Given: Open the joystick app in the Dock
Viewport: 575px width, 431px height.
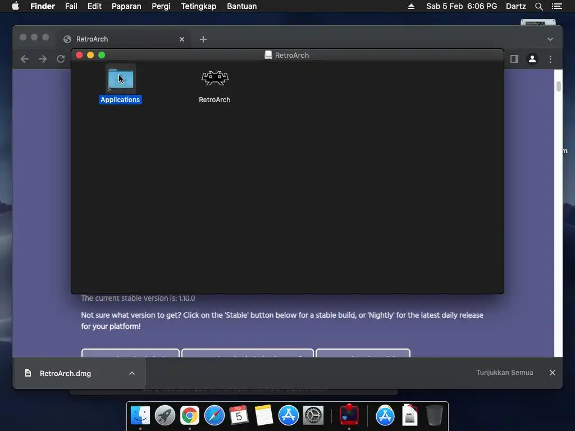Looking at the screenshot, I should pos(349,415).
